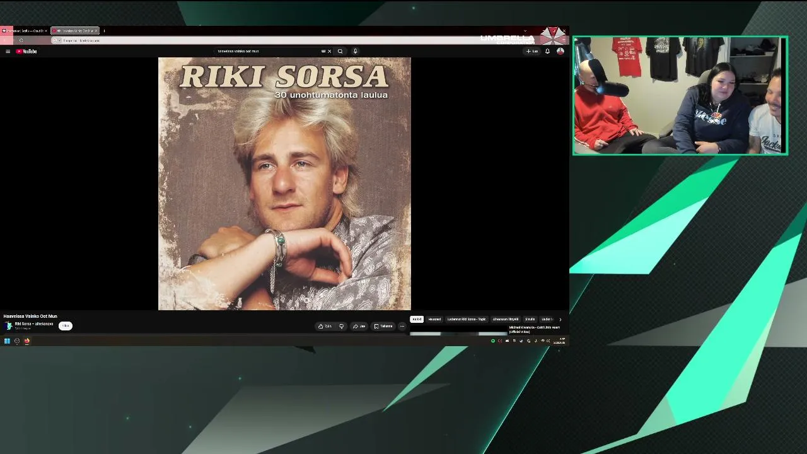Click the Luo create button
The width and height of the screenshot is (807, 454).
[x=533, y=51]
